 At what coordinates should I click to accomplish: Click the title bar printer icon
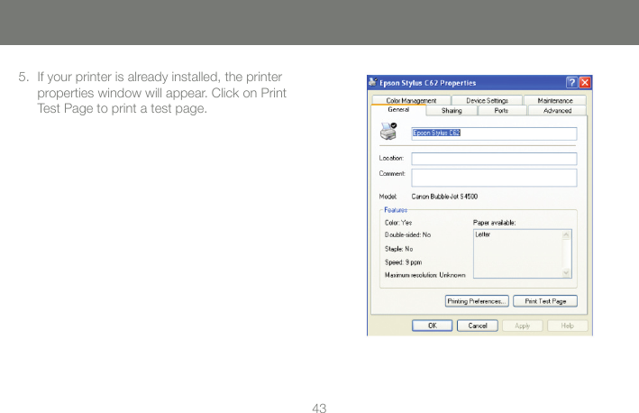click(372, 82)
